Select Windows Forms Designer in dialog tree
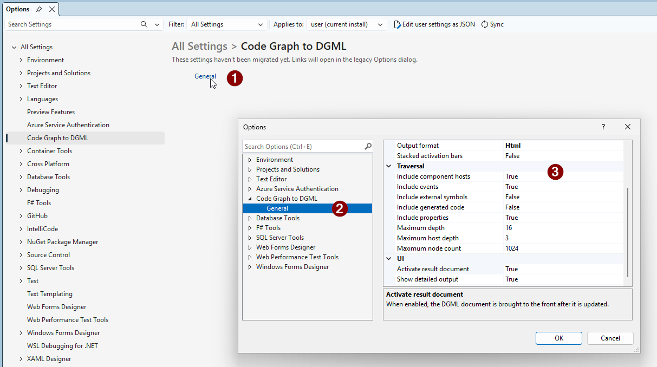657x367 pixels. [292, 267]
